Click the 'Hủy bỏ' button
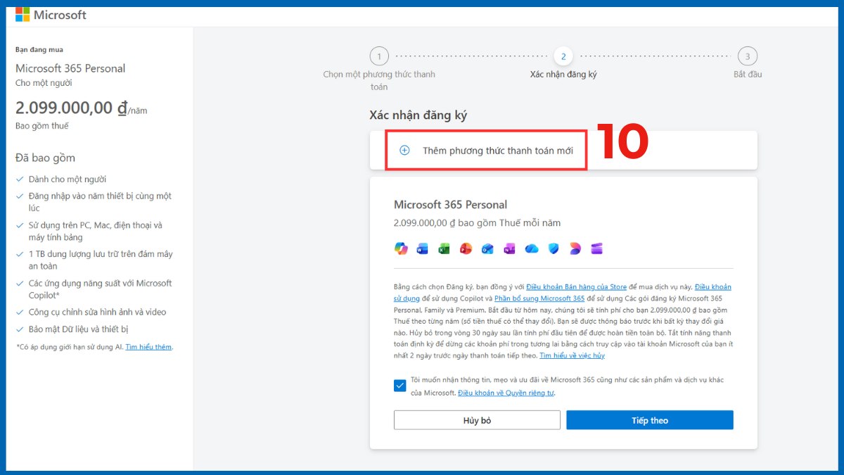844x475 pixels. coord(476,419)
